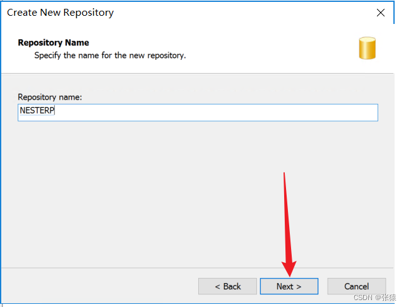Click empty title bar area beside the title
Screen dimensions: 406x307
(240, 13)
